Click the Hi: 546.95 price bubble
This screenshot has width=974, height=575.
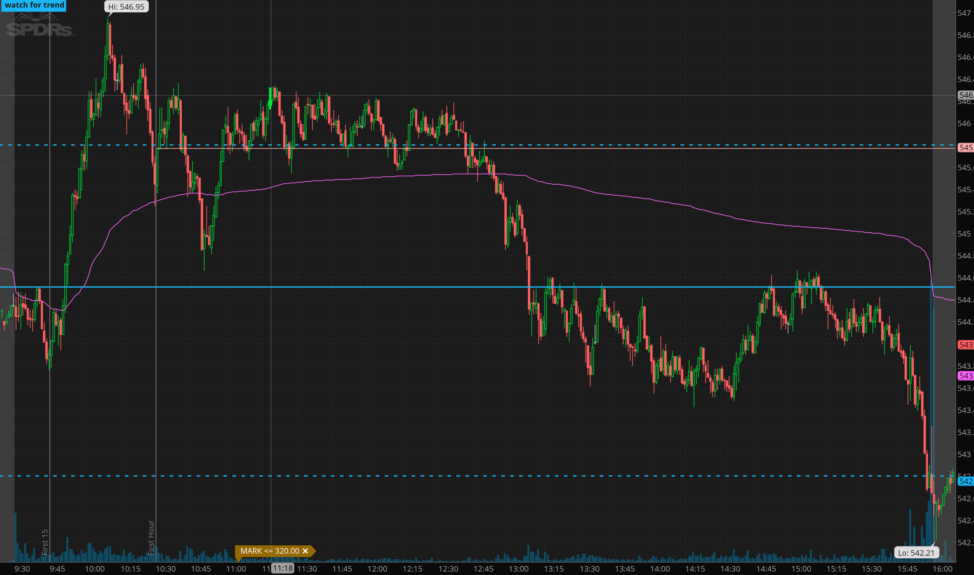(126, 7)
